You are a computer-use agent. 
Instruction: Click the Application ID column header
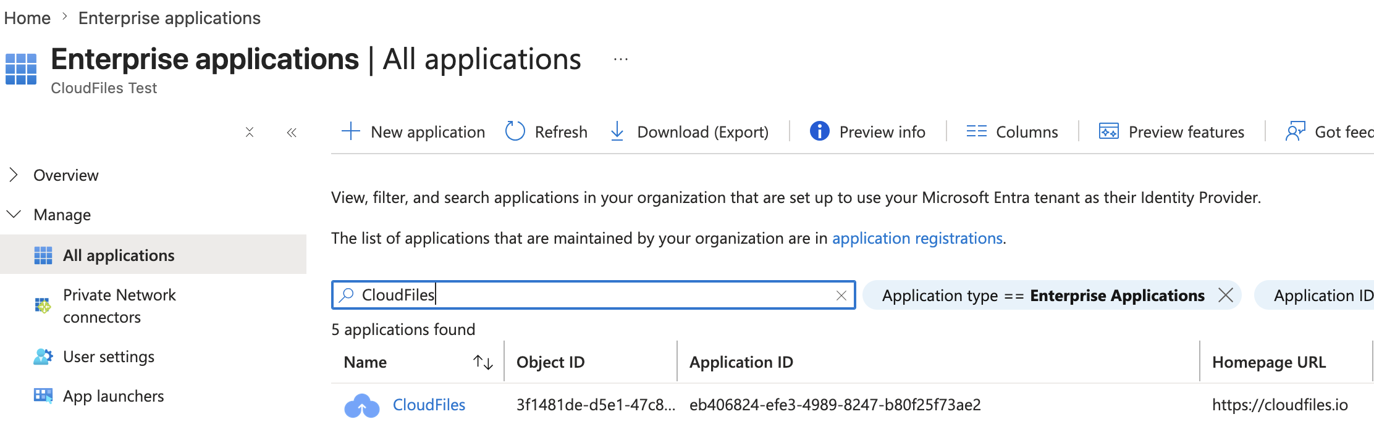pos(741,362)
